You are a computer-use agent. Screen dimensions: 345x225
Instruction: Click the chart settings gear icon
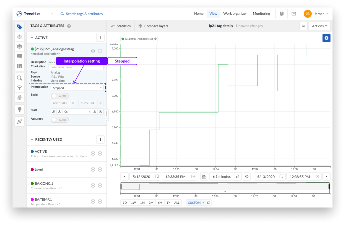tap(326, 38)
